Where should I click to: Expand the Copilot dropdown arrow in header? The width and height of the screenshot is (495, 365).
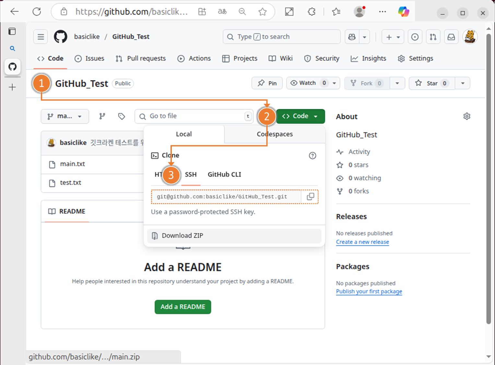(364, 37)
